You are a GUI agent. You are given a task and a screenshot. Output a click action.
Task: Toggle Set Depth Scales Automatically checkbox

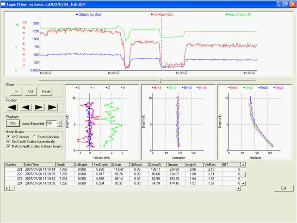[x=9, y=142]
